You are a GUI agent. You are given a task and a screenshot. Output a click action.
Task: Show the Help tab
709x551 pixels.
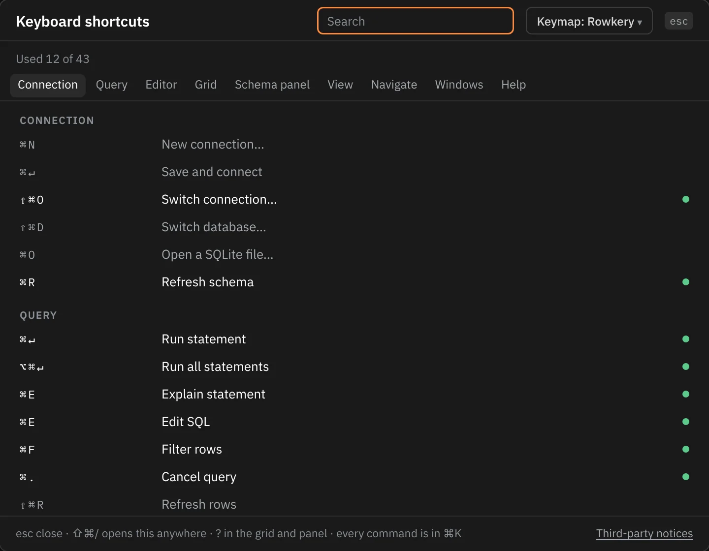[514, 85]
